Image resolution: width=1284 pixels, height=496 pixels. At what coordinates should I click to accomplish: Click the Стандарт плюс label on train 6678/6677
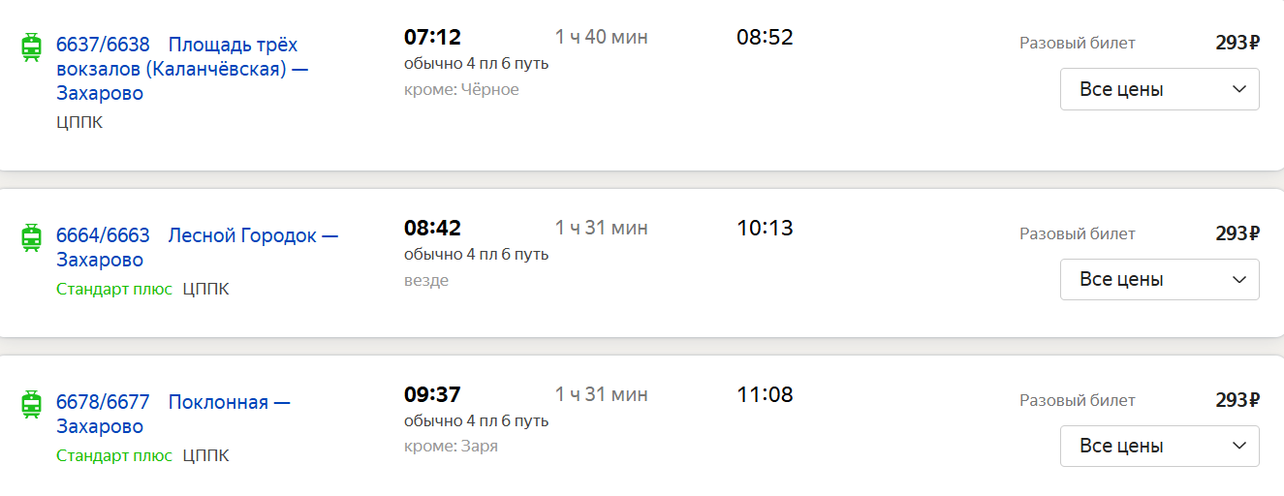(114, 455)
